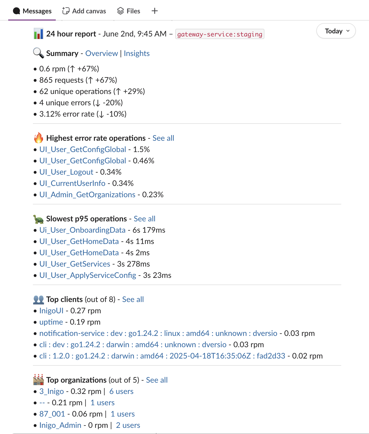This screenshot has height=434, width=369.
Task: Click the magnifying glass Summary icon
Action: [x=39, y=53]
